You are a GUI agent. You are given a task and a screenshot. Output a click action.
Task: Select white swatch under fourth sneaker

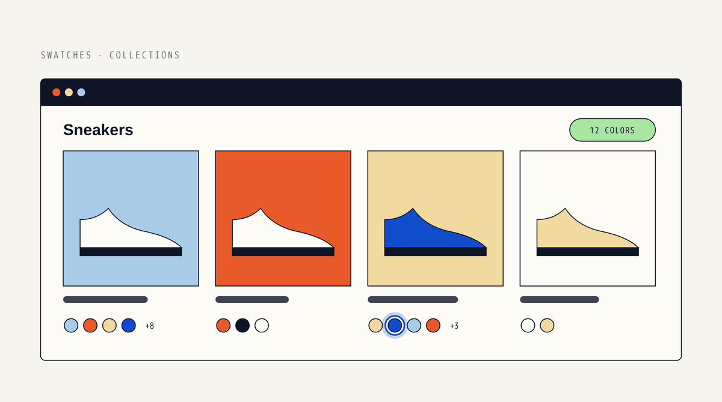[x=528, y=326]
